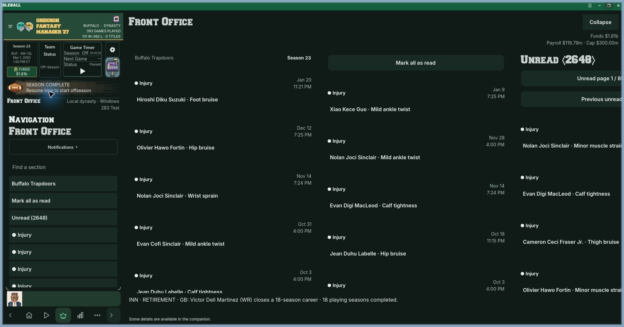The height and width of the screenshot is (327, 624).
Task: Click the Victor Deli Martinez retirement ticker
Action: click(x=263, y=300)
